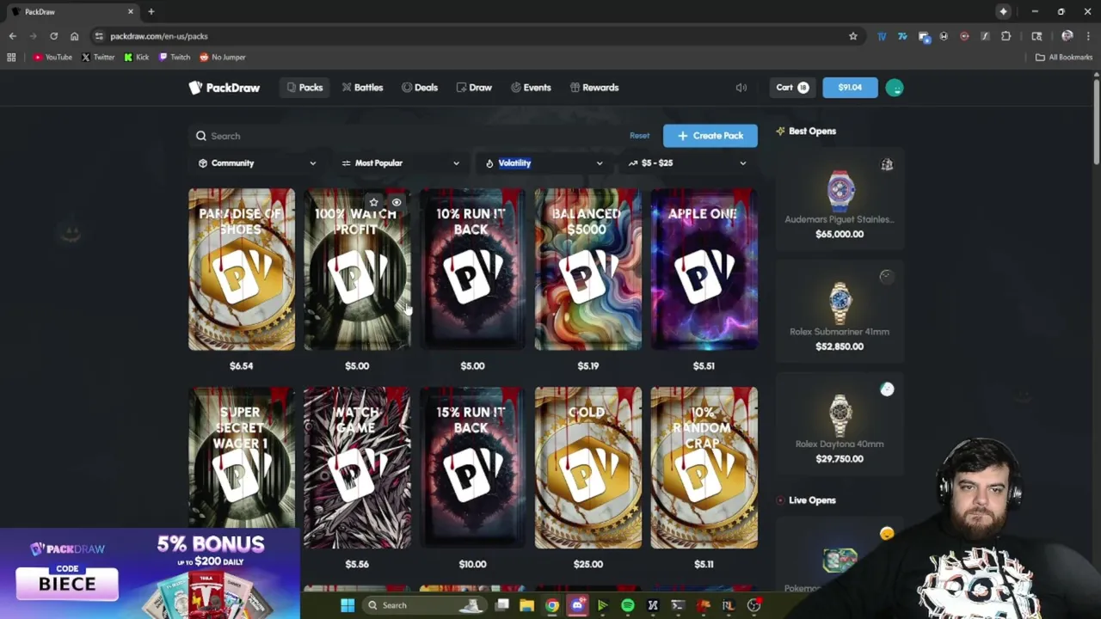Screen dimensions: 1101x619
Task: Open Discord from the taskbar
Action: click(x=577, y=605)
